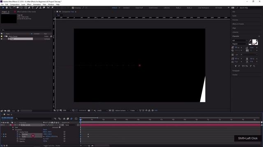
Task: Toggle the Scale constrain proportions link
Action: 44,137
